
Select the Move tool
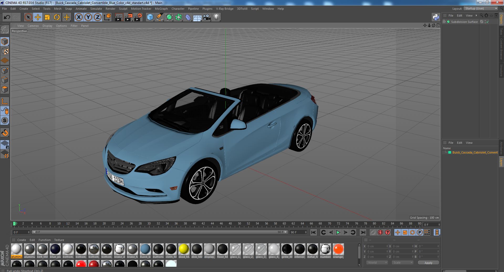click(38, 17)
